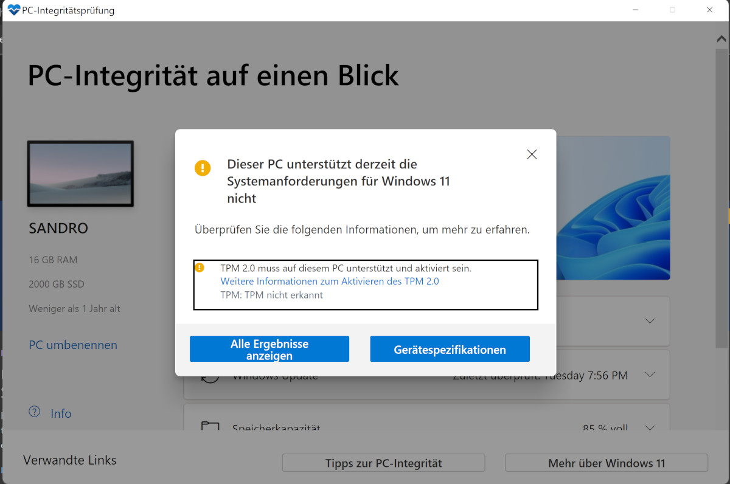730x484 pixels.
Task: Close the Windows 11 requirements dialog
Action: pyautogui.click(x=532, y=154)
